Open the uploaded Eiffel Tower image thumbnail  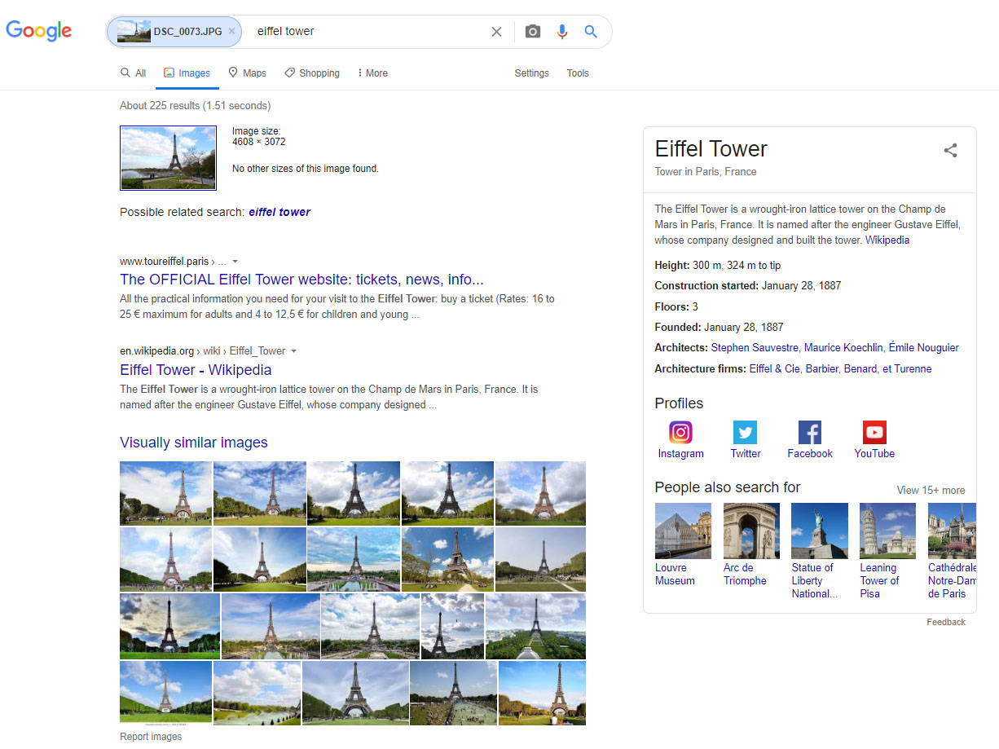pyautogui.click(x=169, y=158)
